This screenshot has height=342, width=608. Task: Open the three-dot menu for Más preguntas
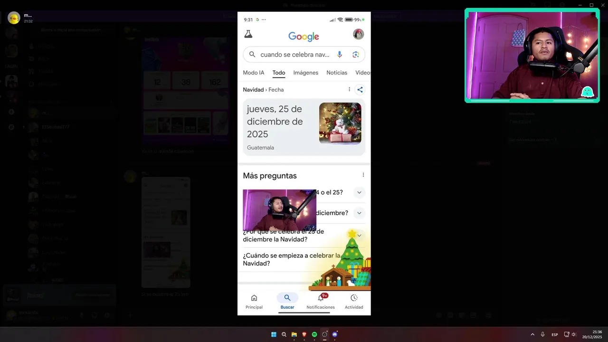[x=363, y=175]
